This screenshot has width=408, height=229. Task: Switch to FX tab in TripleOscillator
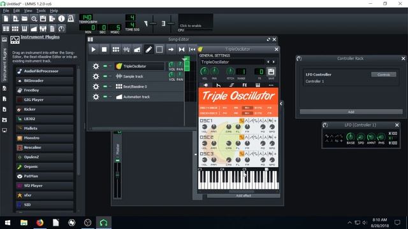(245, 85)
